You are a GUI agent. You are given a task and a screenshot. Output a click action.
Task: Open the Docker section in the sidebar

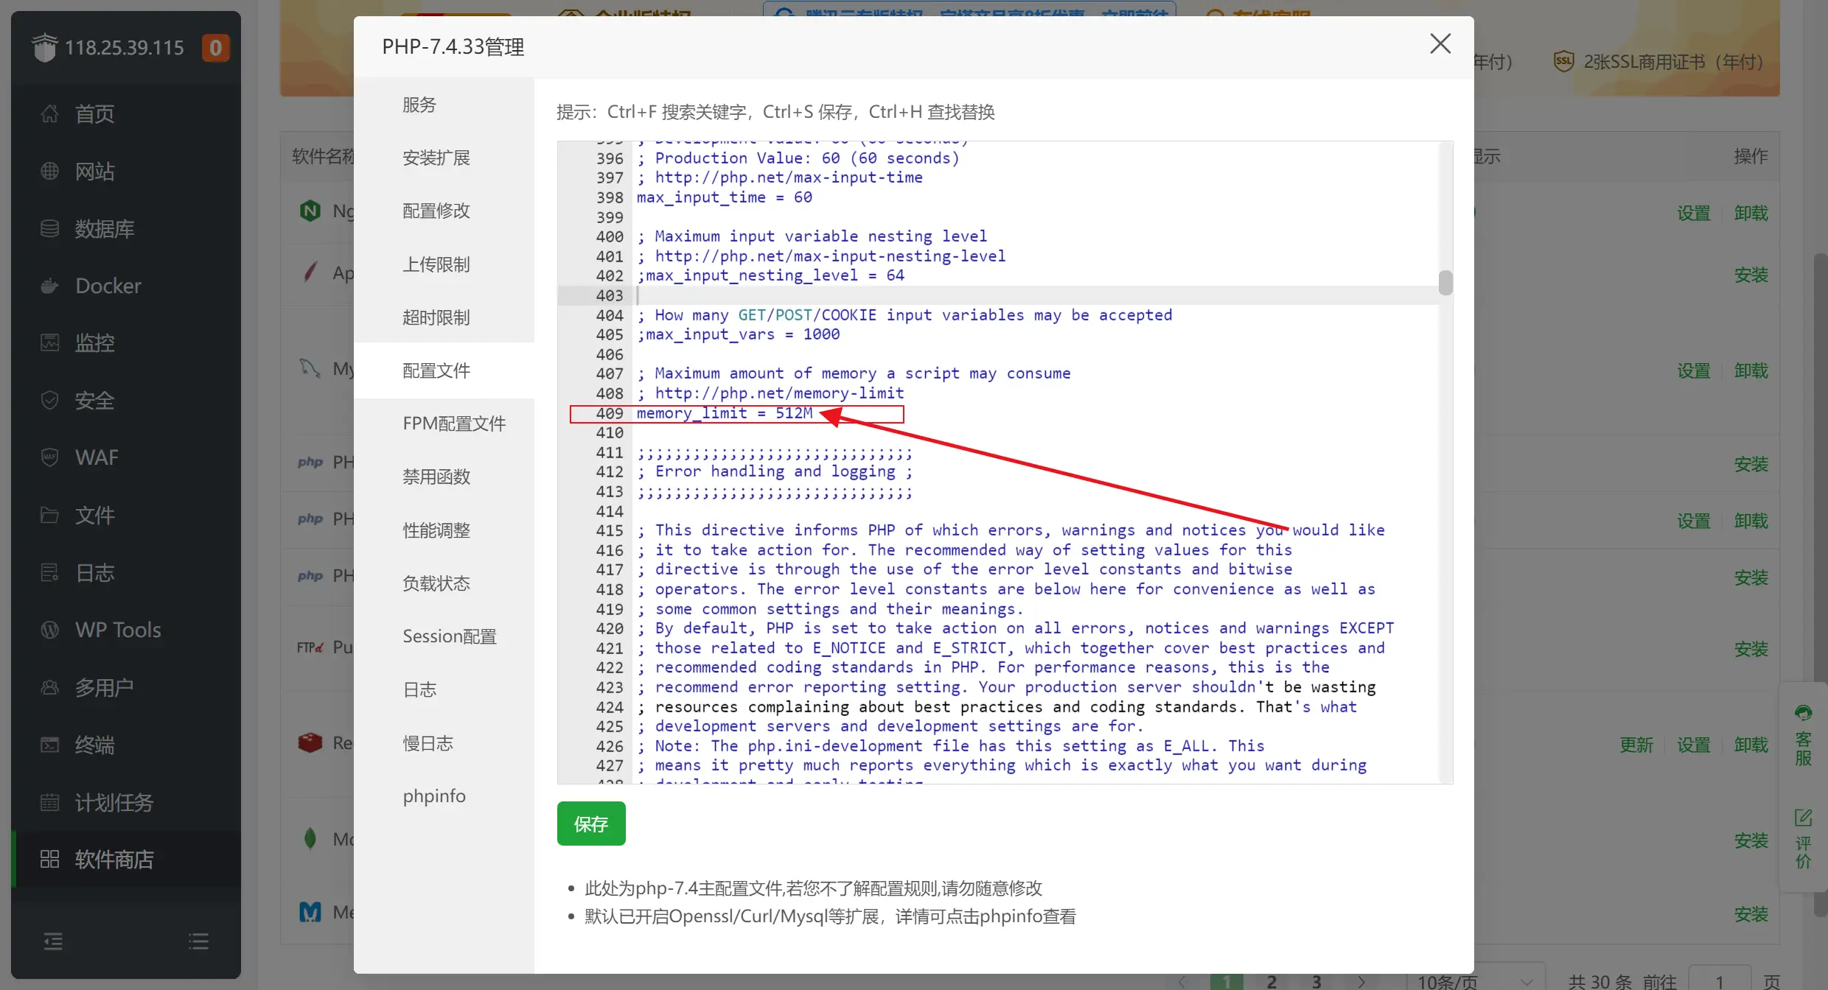pos(108,285)
